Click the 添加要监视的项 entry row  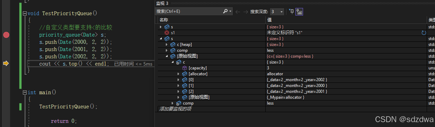pyautogui.click(x=212, y=109)
